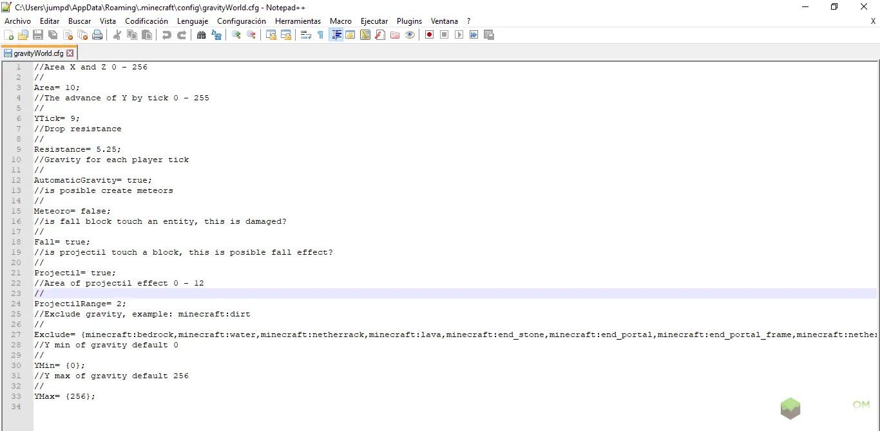Close the gravityWorld.cfg tab
Screen dimensions: 880x431
[x=70, y=53]
